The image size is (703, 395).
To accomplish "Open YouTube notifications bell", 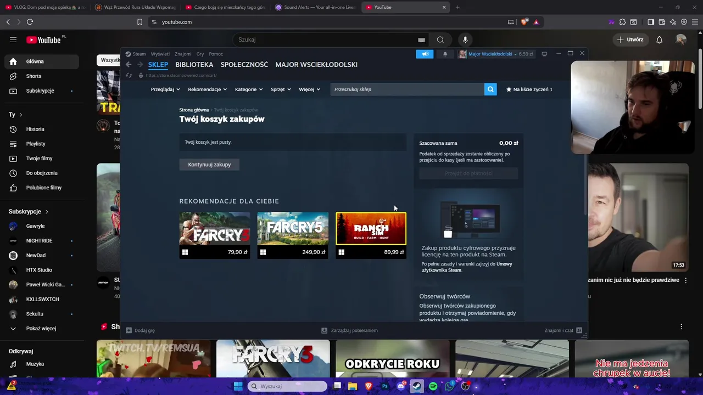I will (x=659, y=39).
